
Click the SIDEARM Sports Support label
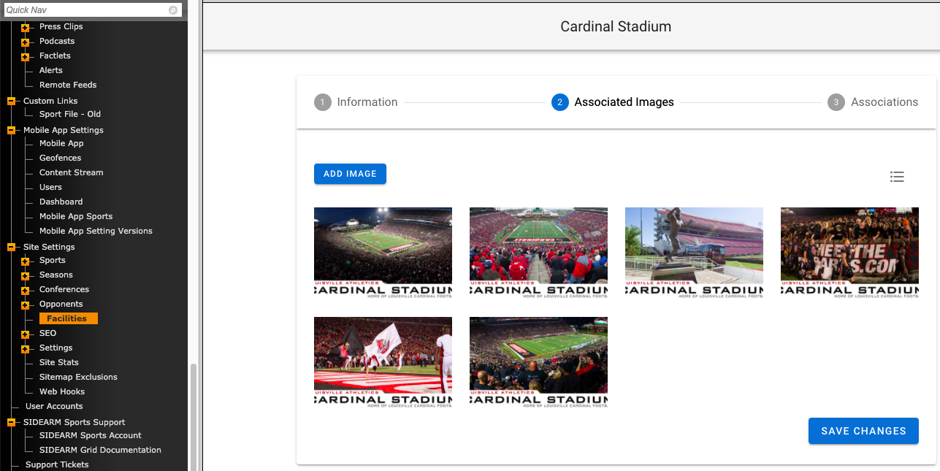(x=74, y=422)
